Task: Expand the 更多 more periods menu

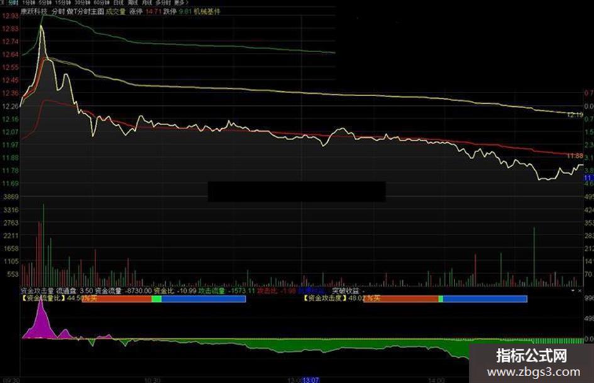Action: coord(181,3)
